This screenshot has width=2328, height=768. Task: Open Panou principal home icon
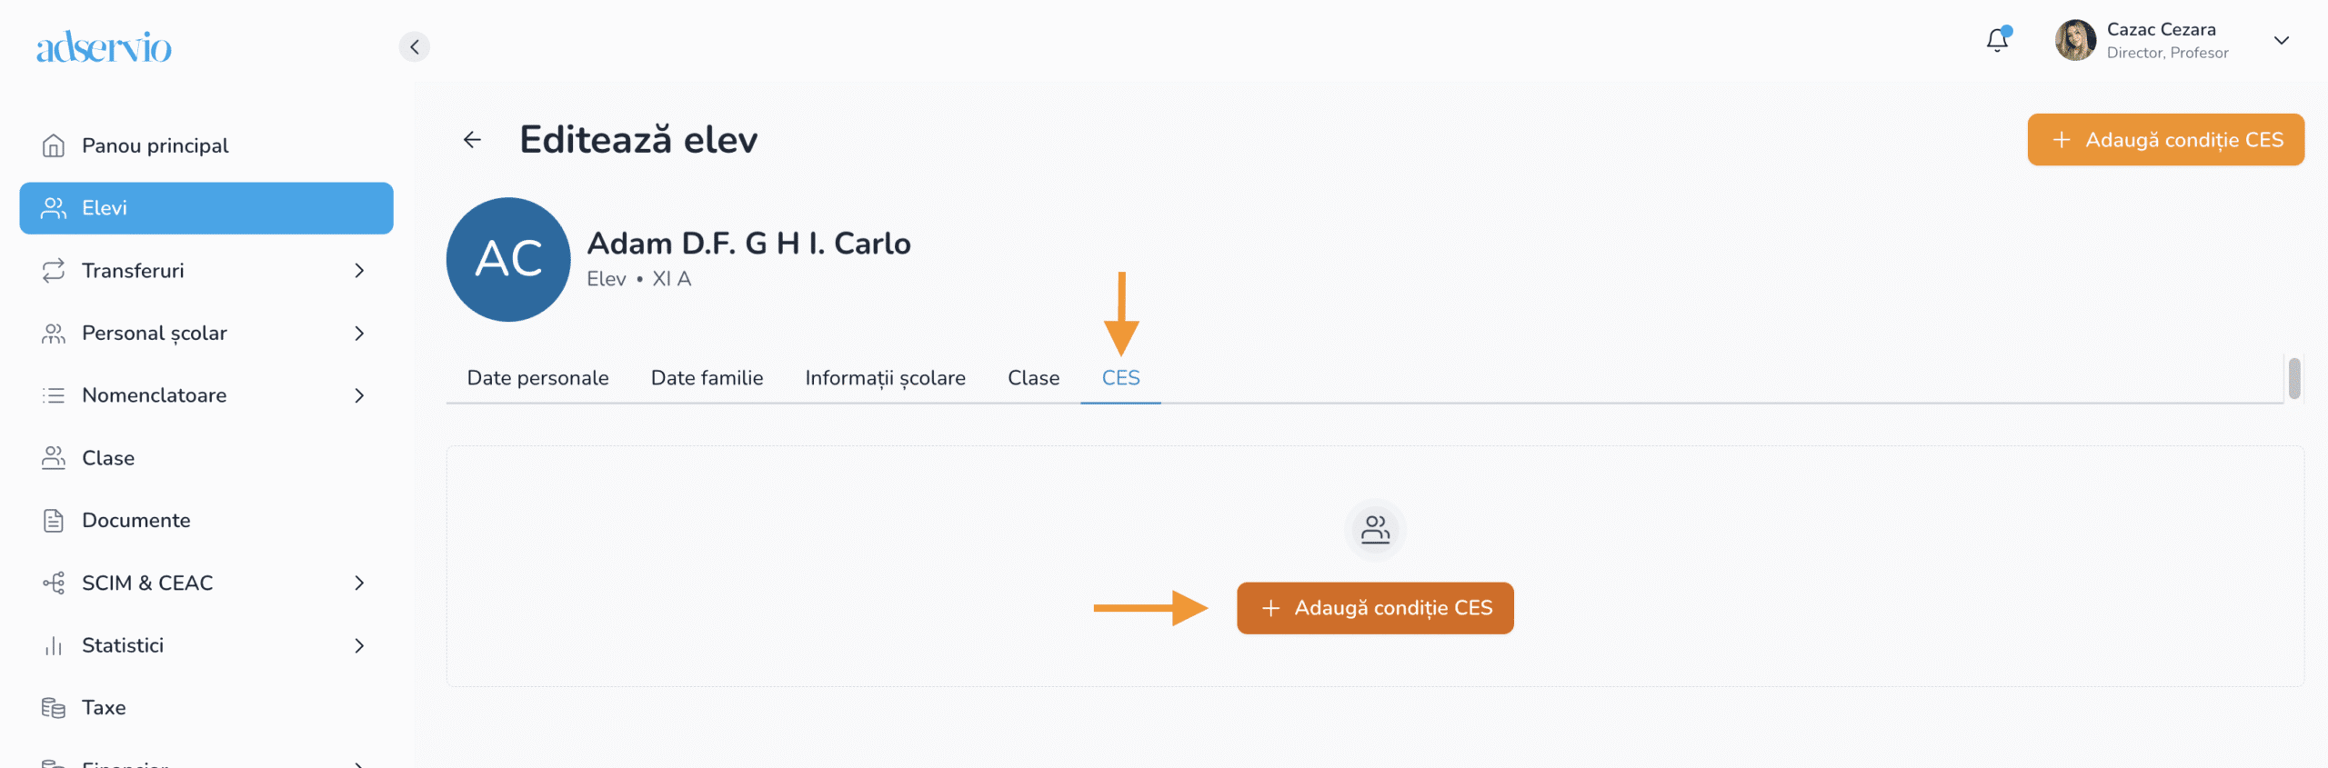point(54,145)
